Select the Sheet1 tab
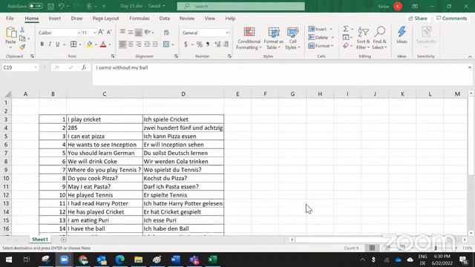475x267 pixels. coord(40,240)
